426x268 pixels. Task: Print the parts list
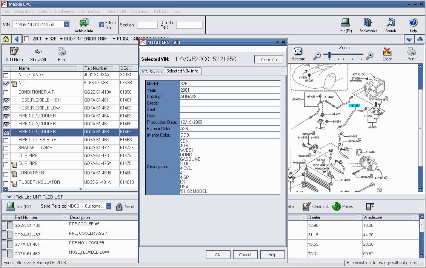point(62,51)
